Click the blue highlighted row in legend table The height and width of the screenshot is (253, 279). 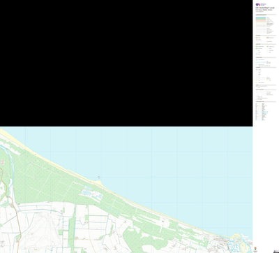click(x=262, y=112)
